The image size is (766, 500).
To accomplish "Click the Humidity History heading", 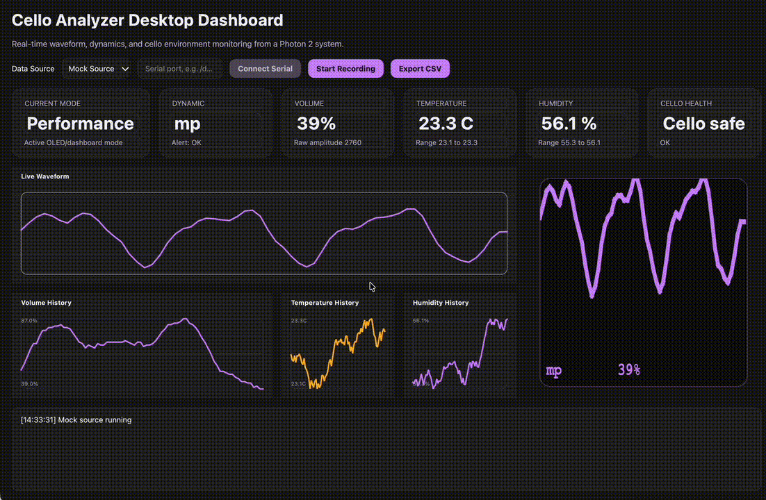I will [x=441, y=303].
